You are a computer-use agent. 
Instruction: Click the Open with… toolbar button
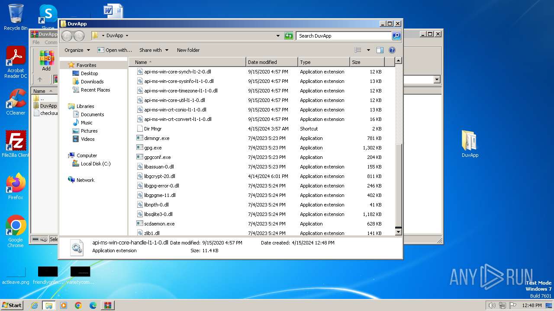click(x=115, y=50)
